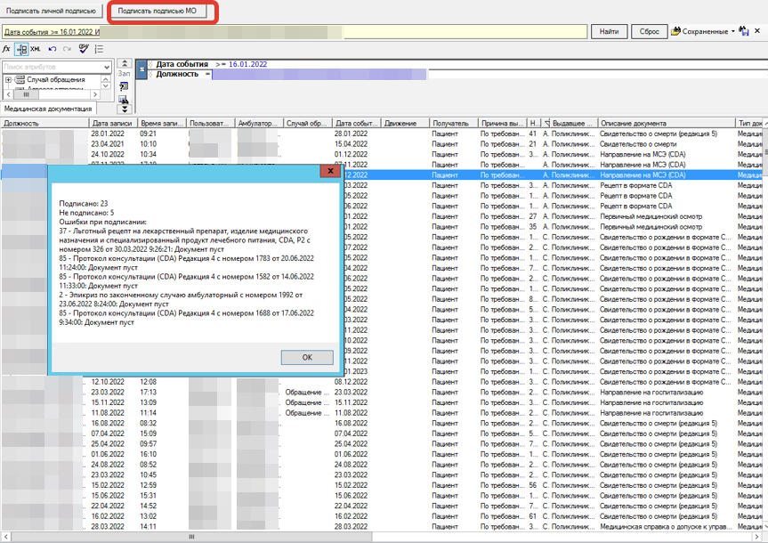Sort by Дата событ... column header
The height and width of the screenshot is (543, 768).
357,124
